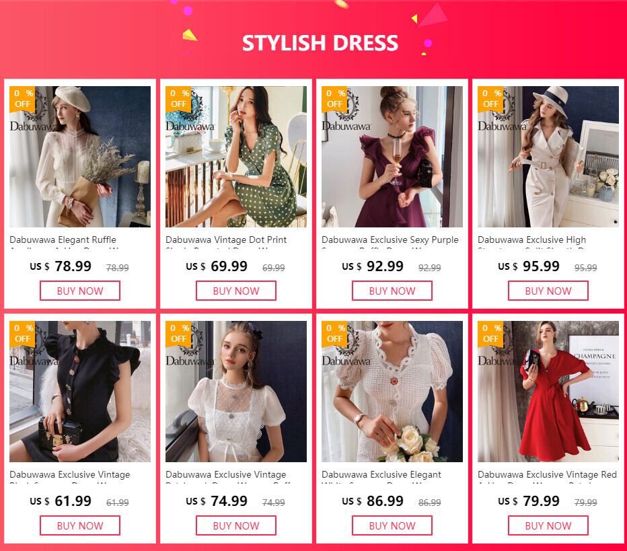The height and width of the screenshot is (551, 627).
Task: Open Dabuwawa Exclusive Sexy Purple title link
Action: pos(390,240)
